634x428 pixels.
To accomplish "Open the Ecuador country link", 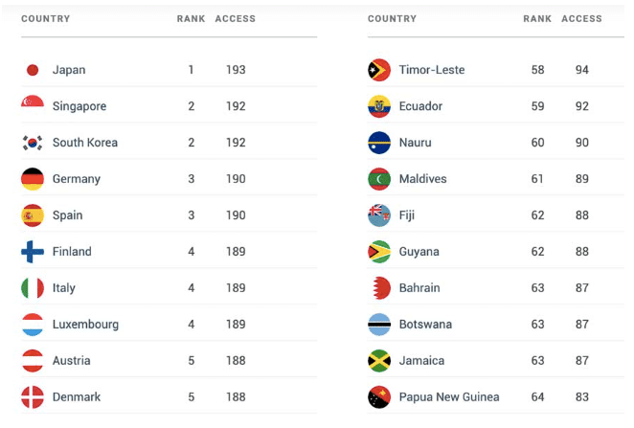I will [x=420, y=106].
